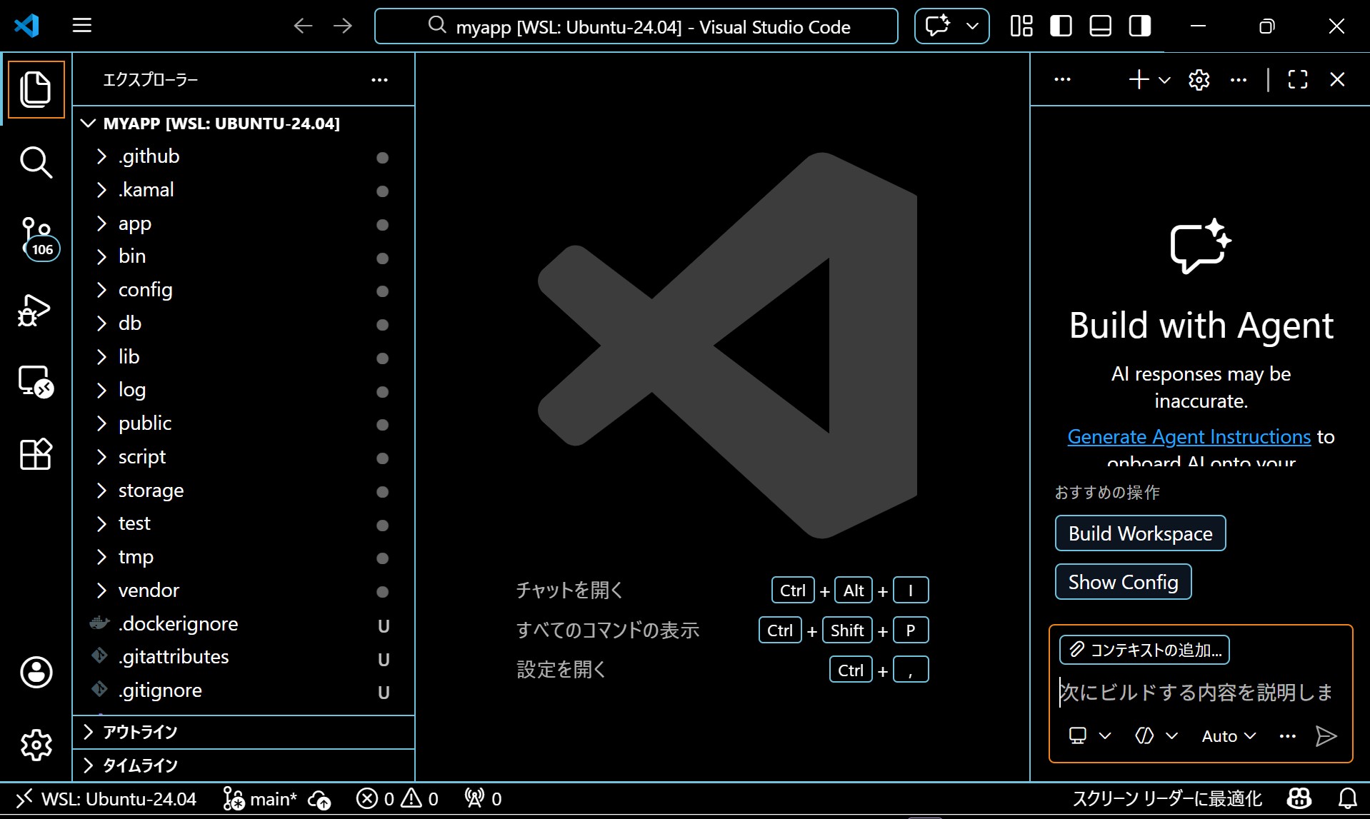Open the Remote Explorer view

pos(36,382)
